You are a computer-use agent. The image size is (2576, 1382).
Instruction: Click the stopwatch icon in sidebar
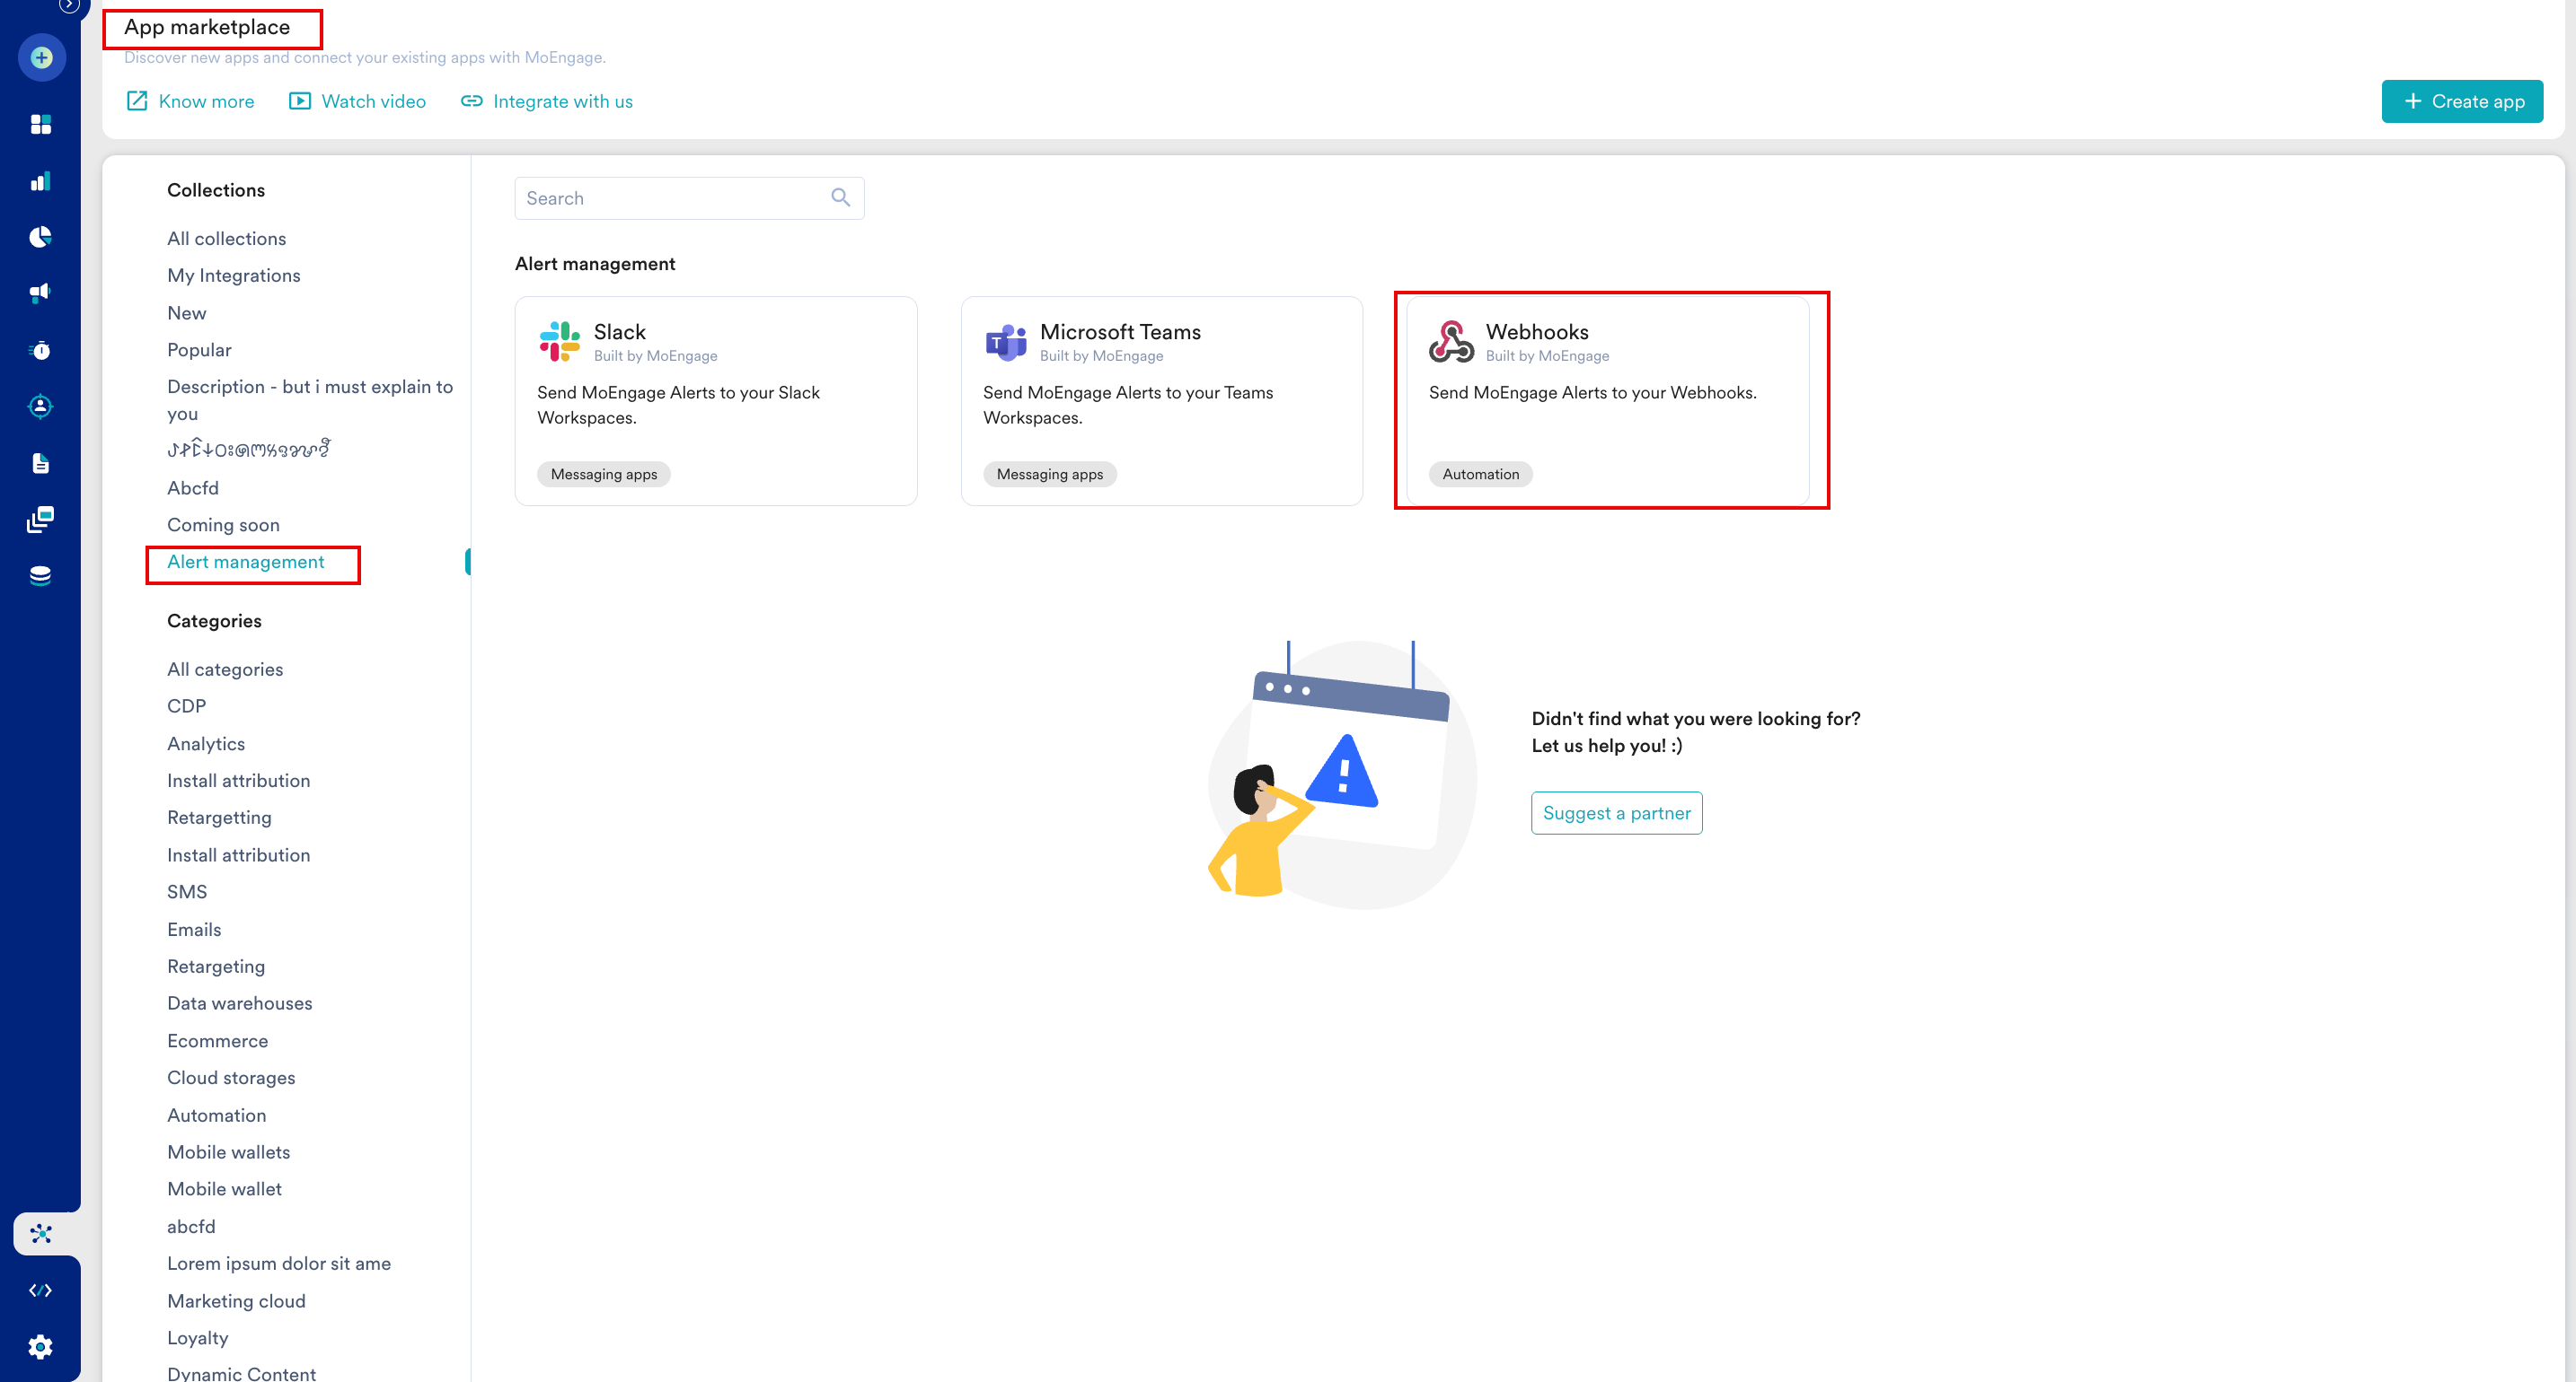[41, 350]
